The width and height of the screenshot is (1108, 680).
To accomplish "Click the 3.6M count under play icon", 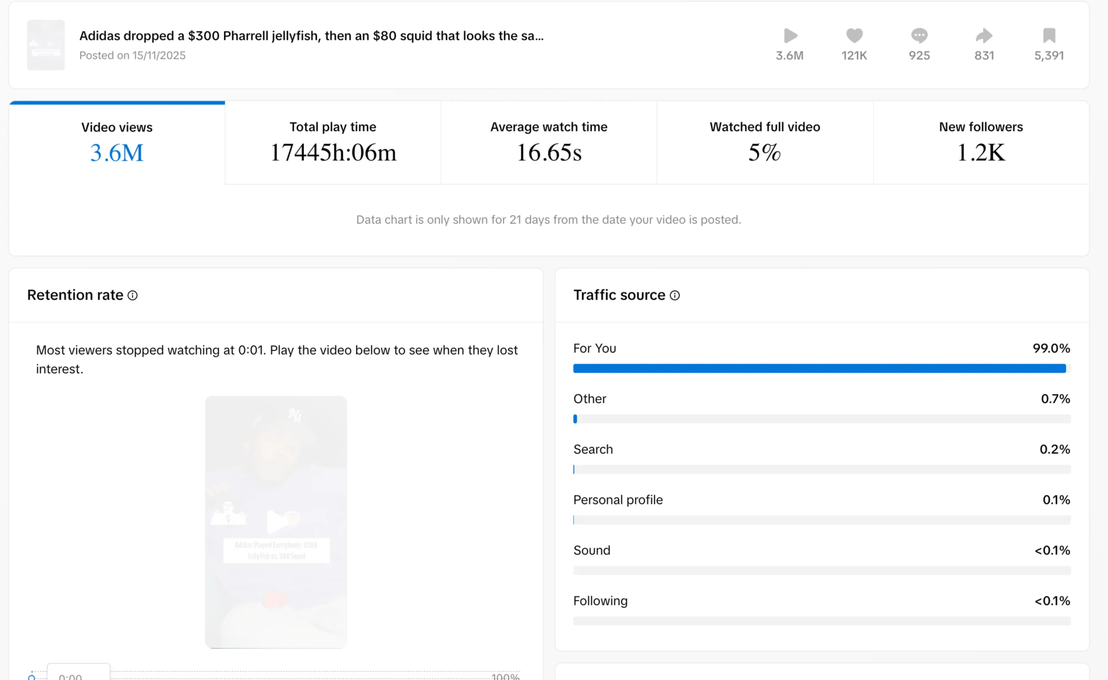I will pos(789,55).
